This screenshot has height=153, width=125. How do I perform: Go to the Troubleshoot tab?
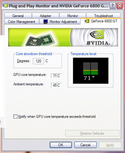point(103,16)
